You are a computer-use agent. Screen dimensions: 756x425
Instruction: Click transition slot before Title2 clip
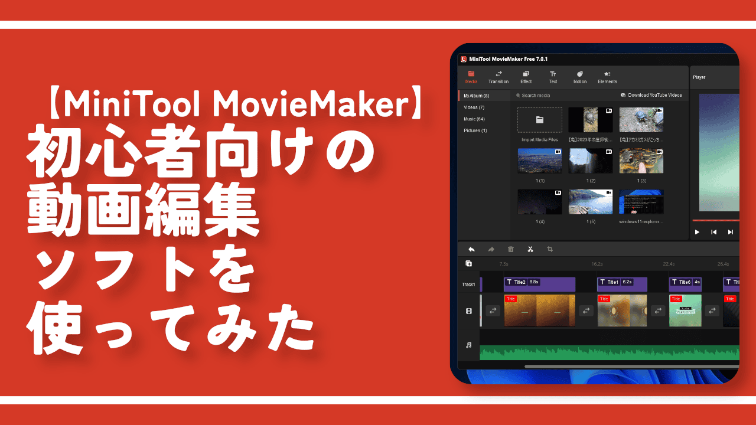[x=492, y=310]
